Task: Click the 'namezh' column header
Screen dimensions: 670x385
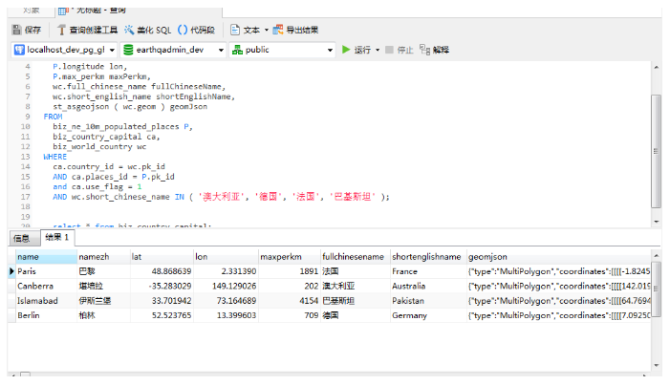Action: coord(104,257)
